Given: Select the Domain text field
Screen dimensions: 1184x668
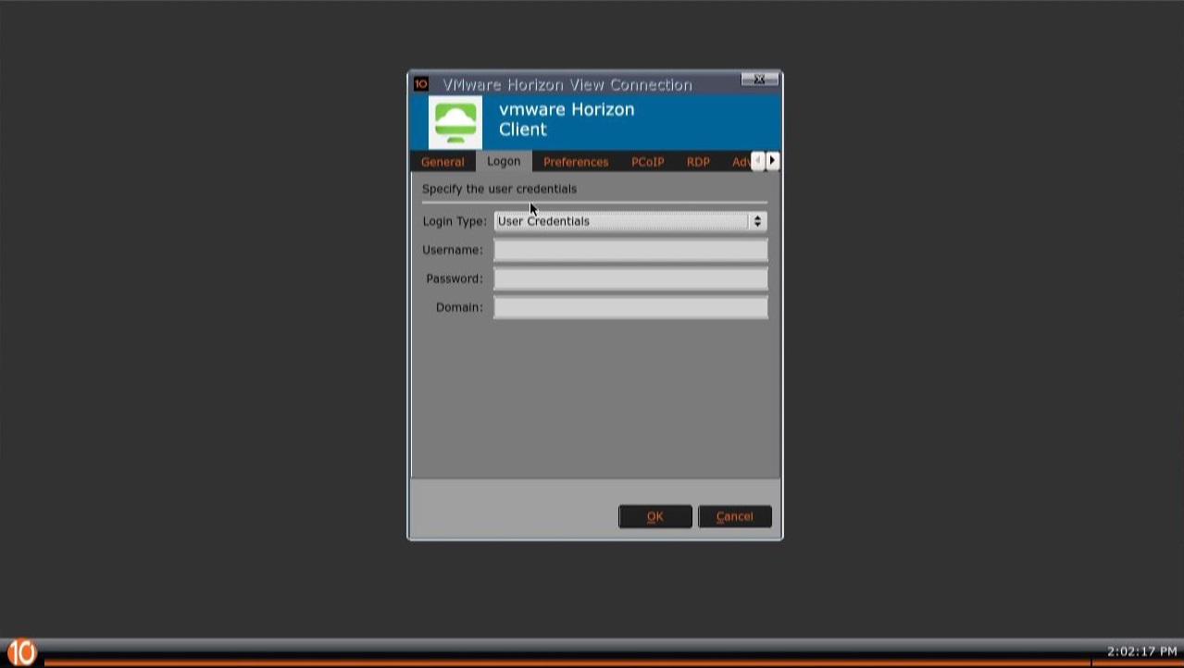Looking at the screenshot, I should click(x=630, y=307).
